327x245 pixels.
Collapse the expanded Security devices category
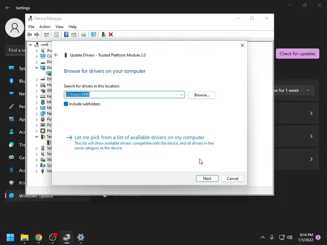36,137
